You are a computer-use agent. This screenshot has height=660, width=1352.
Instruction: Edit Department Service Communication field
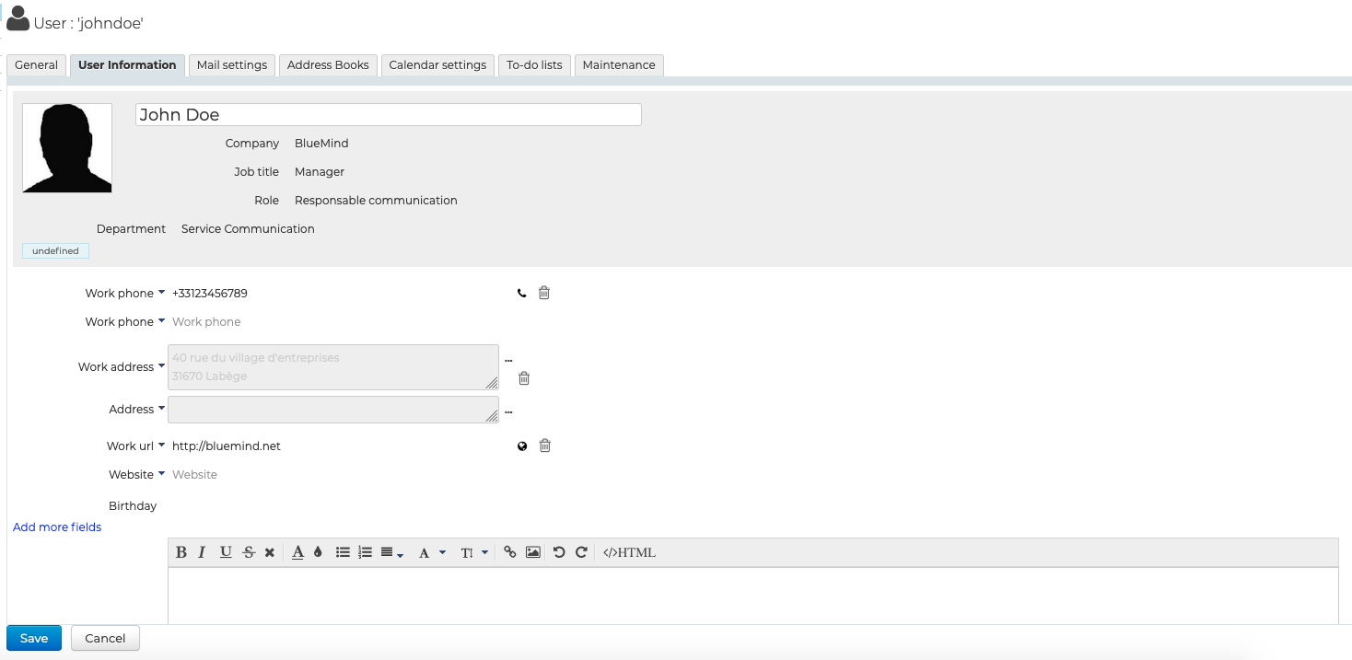(x=248, y=229)
